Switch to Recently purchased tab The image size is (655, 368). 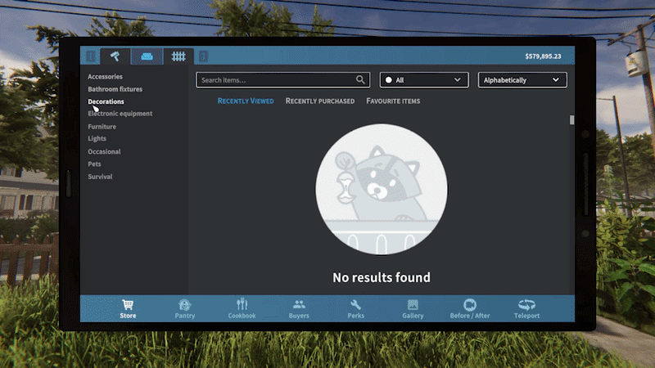(319, 101)
